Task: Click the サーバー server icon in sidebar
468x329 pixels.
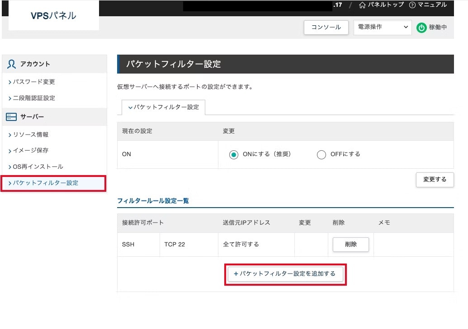Action: click(x=11, y=116)
